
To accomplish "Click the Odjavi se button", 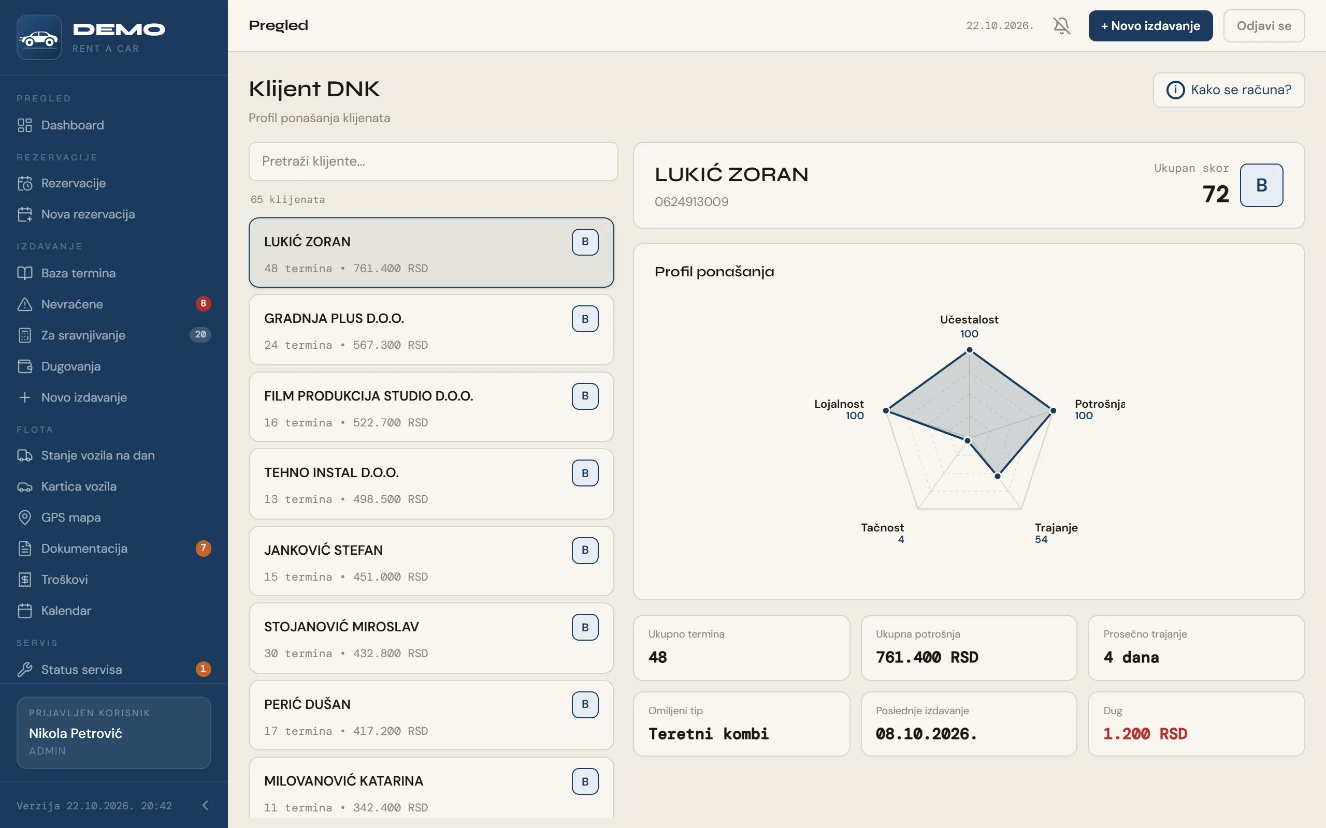I will [x=1263, y=26].
